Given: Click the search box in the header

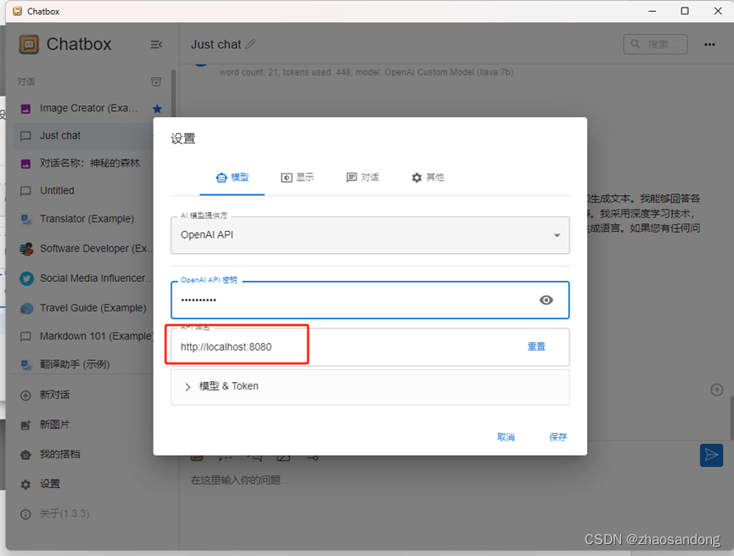Looking at the screenshot, I should (655, 44).
